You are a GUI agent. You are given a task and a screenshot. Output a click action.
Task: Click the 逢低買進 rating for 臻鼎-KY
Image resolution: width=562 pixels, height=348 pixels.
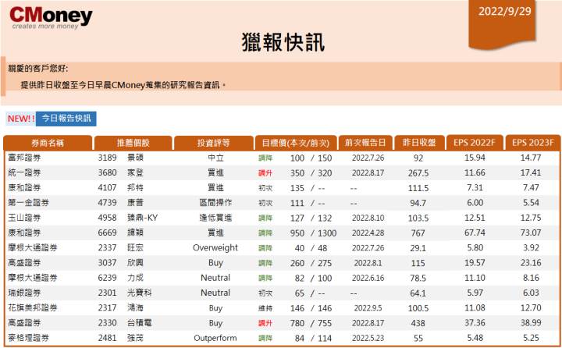point(215,218)
